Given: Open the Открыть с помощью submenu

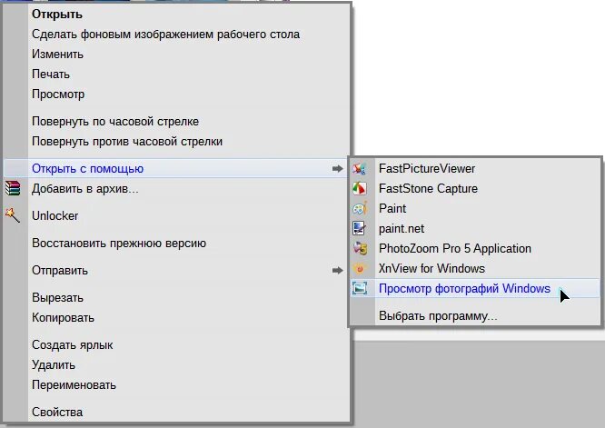Looking at the screenshot, I should (x=177, y=169).
